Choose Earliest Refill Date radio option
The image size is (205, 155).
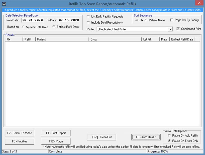[x=54, y=27]
